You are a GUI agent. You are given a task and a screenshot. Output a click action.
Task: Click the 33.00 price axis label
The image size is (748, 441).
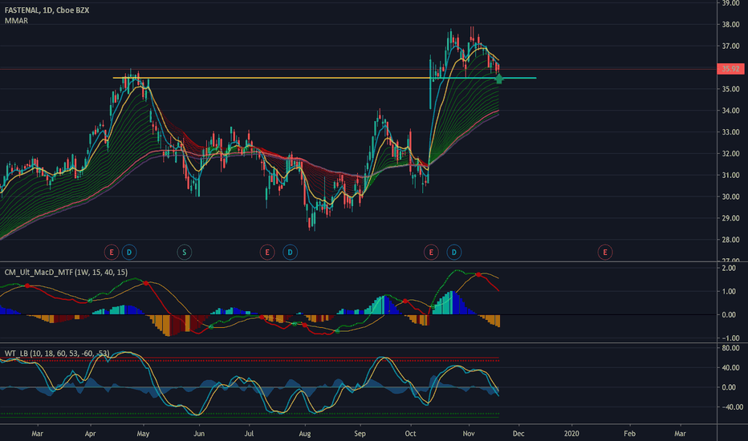click(x=730, y=132)
